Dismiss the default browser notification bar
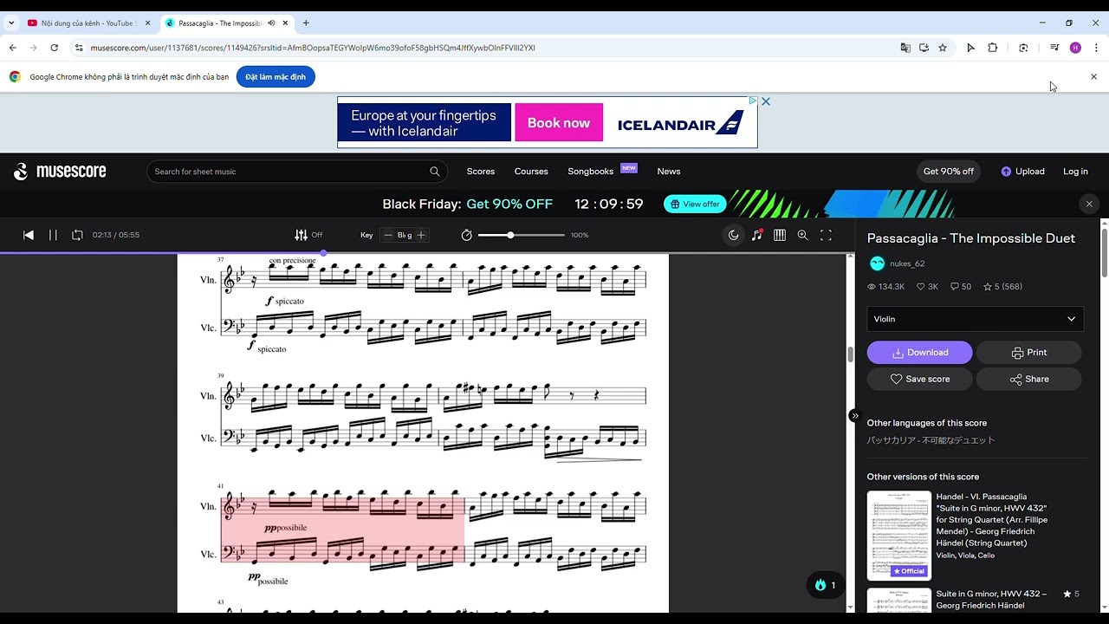 1093,77
